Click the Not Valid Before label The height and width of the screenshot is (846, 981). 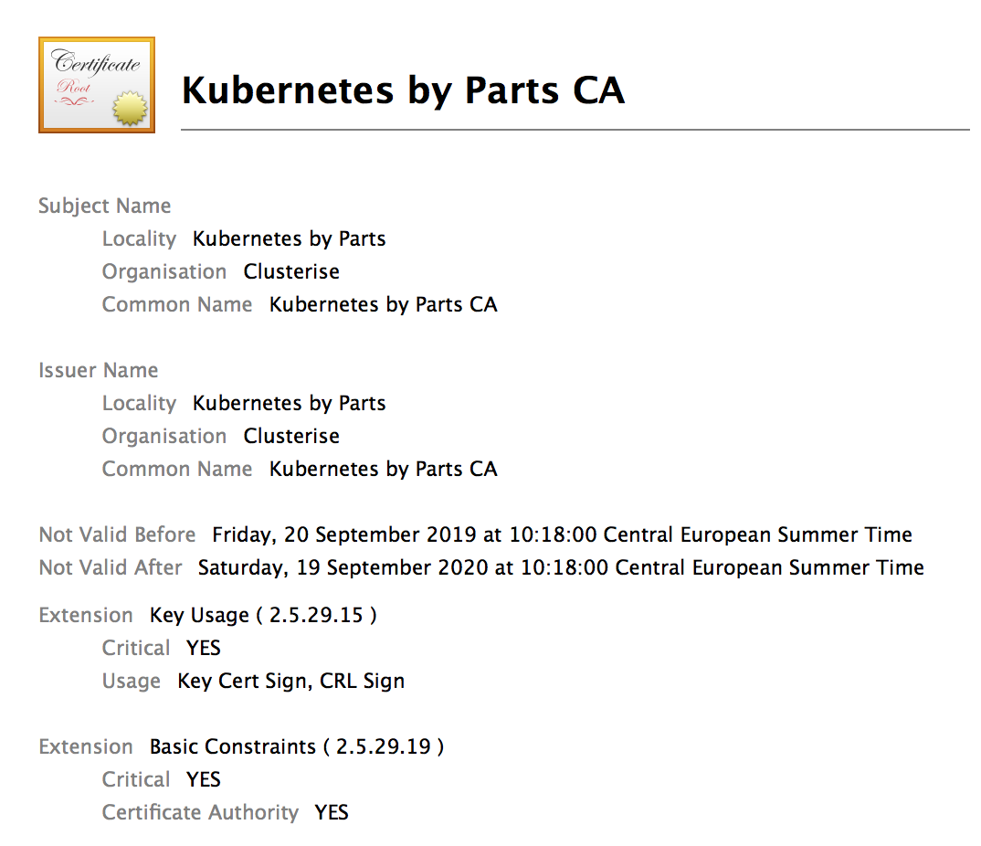point(117,534)
